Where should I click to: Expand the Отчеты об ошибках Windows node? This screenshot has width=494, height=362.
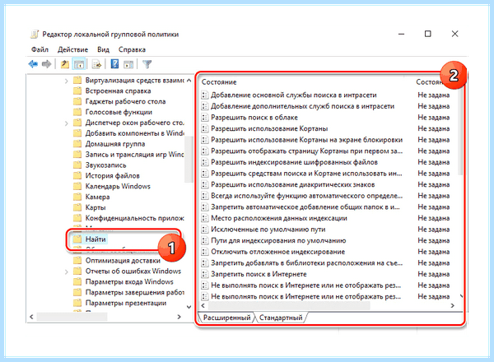click(x=66, y=271)
